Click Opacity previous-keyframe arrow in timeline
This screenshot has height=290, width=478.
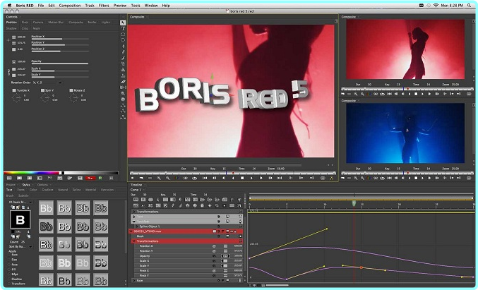222,256
